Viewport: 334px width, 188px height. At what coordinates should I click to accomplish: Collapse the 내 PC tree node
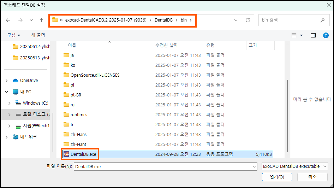click(7, 92)
